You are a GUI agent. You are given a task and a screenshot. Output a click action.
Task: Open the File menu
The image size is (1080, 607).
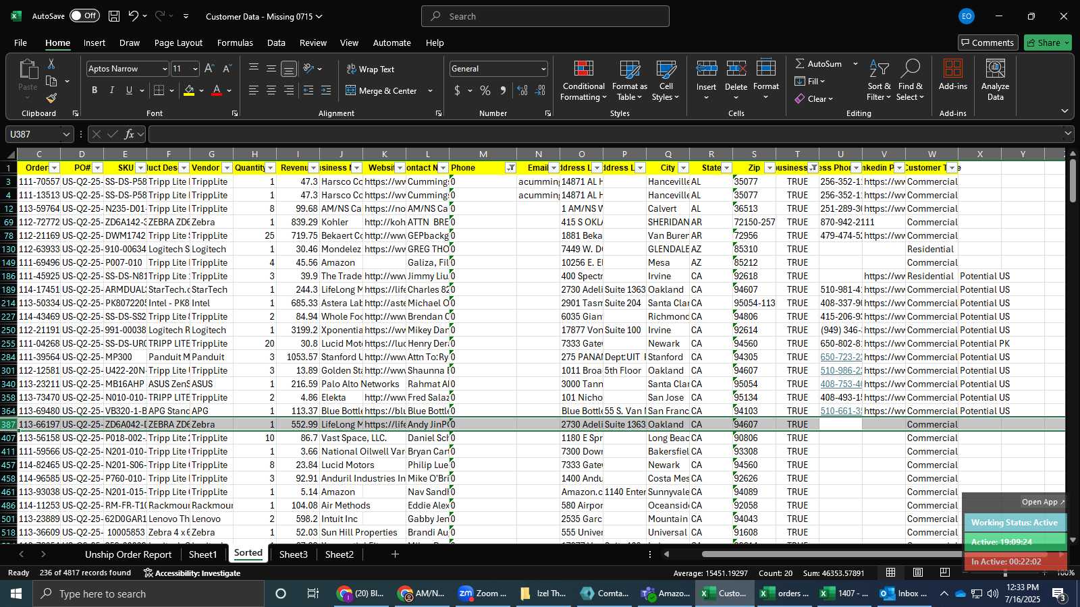tap(21, 42)
